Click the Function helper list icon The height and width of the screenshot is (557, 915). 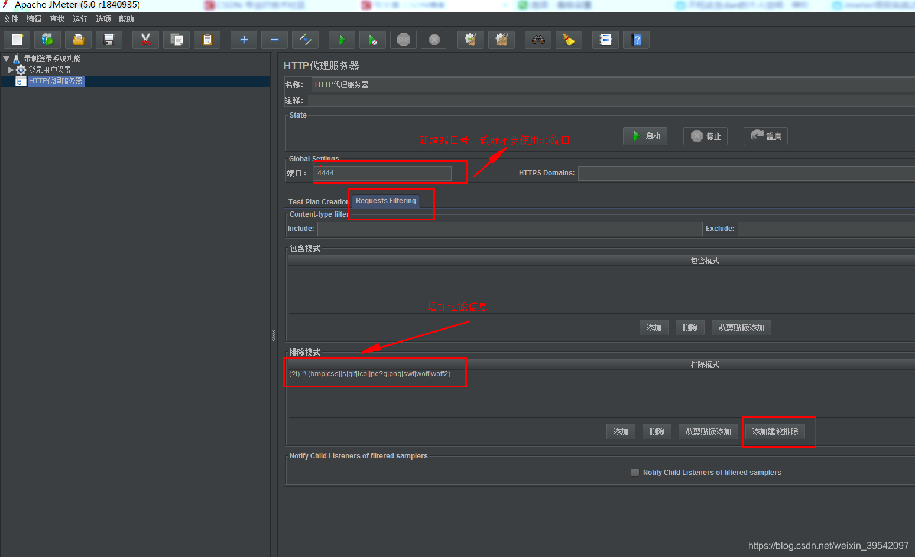point(605,40)
